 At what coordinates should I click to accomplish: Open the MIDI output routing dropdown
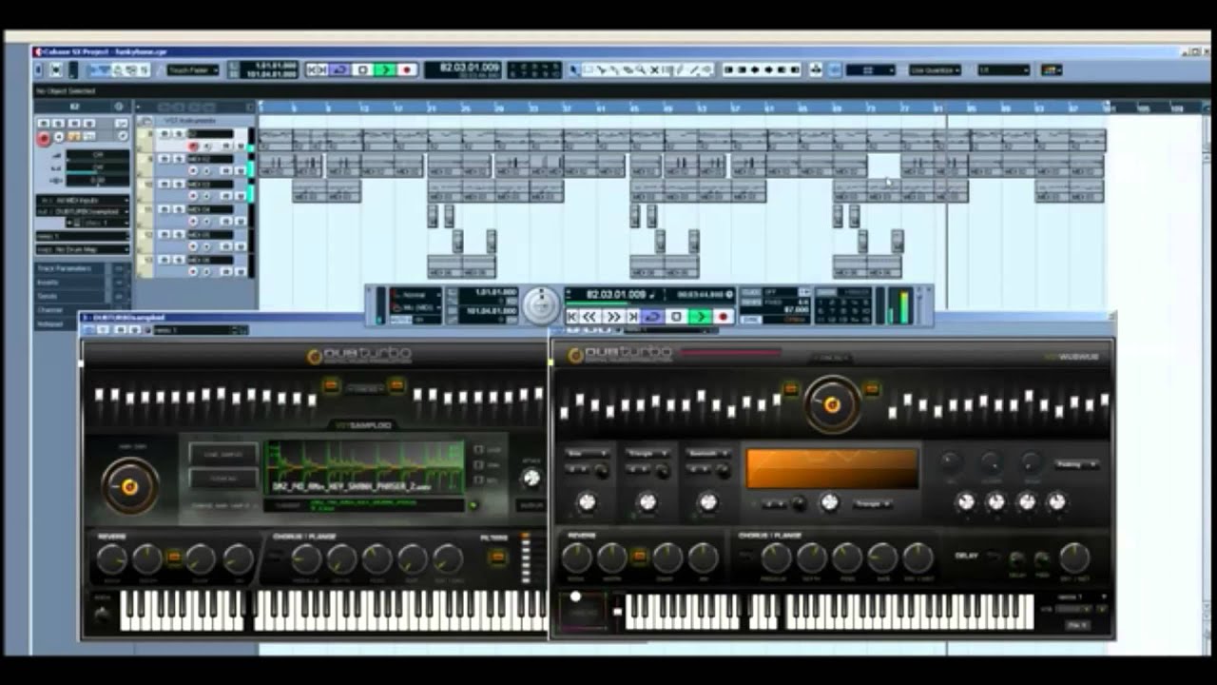83,211
